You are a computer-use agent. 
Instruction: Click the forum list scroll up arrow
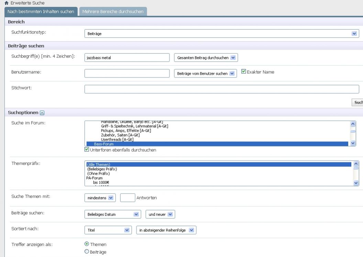(353, 124)
